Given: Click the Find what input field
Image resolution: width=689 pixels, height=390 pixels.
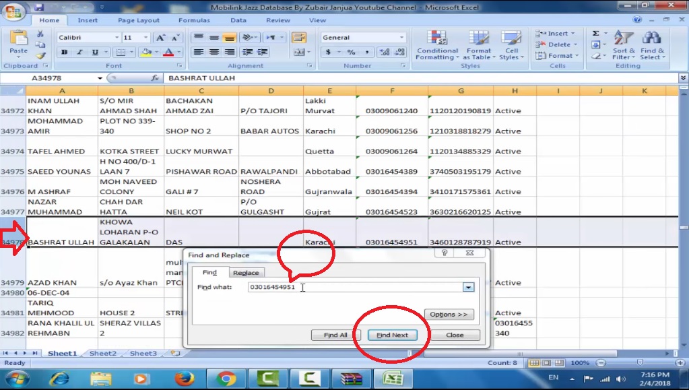Looking at the screenshot, I should (x=355, y=287).
